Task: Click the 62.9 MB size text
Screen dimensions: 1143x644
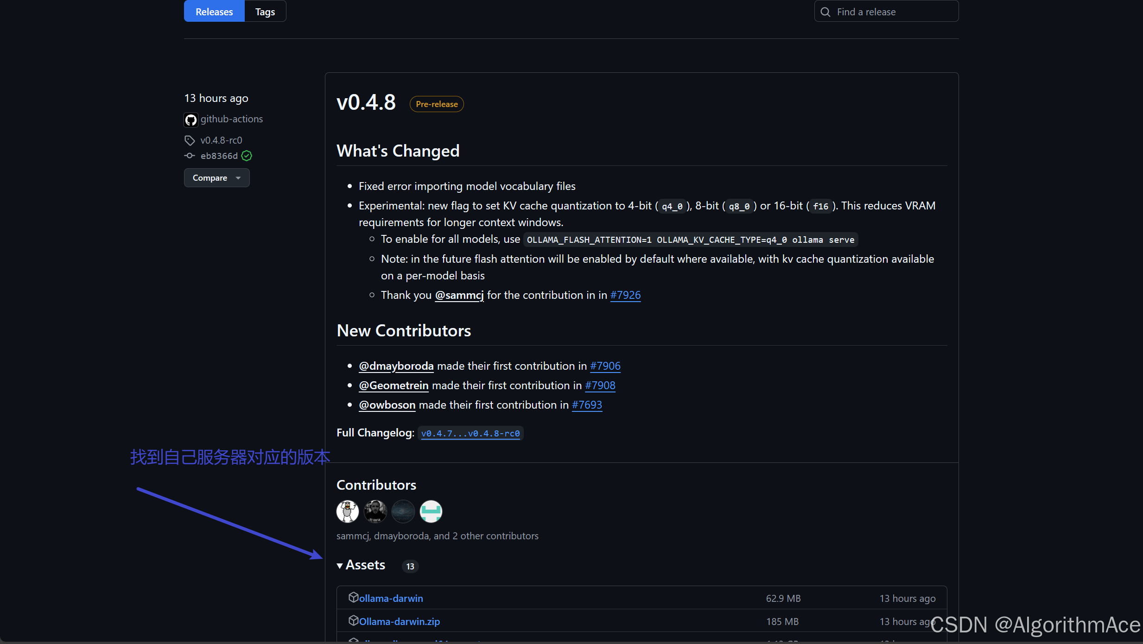Action: [783, 599]
